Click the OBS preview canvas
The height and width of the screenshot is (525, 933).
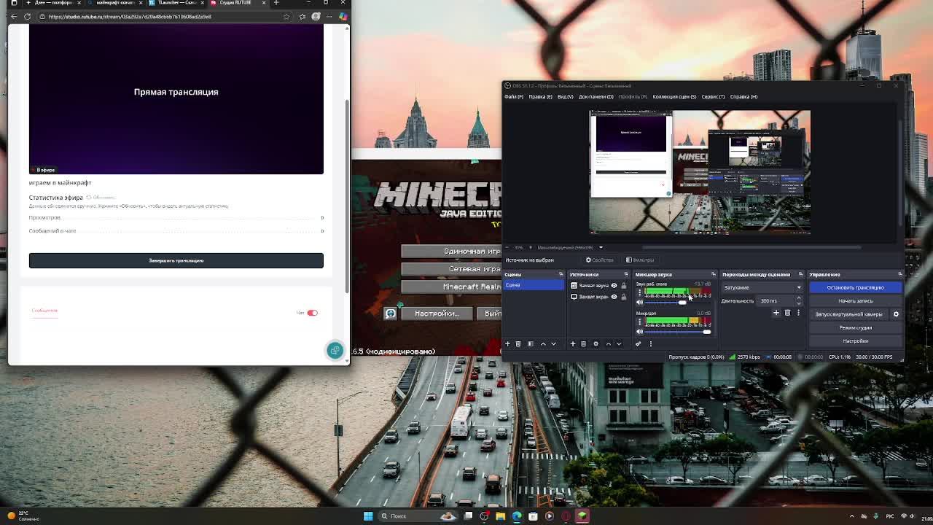700,173
